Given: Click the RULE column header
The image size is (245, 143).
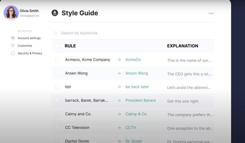Looking at the screenshot, I should click(70, 46).
